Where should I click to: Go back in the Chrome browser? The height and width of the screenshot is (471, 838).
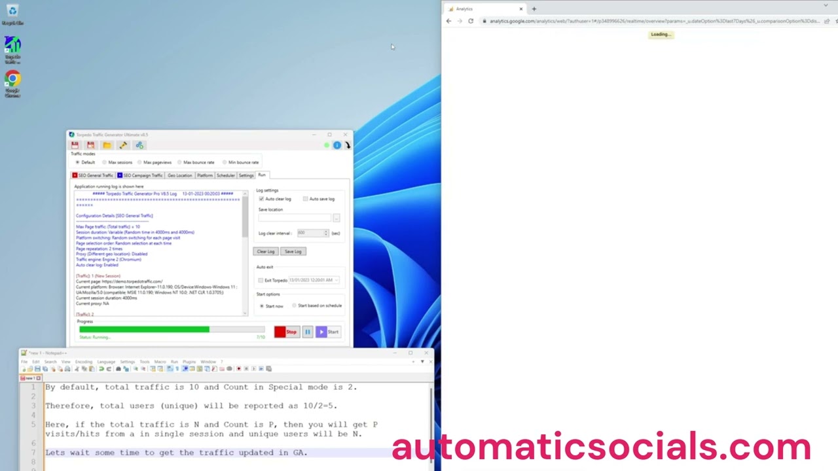448,21
